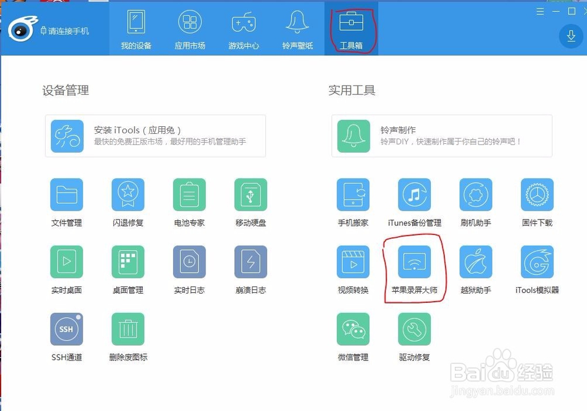The width and height of the screenshot is (587, 411).
Task: Open the 游戏中心 game center tab
Action: click(243, 28)
